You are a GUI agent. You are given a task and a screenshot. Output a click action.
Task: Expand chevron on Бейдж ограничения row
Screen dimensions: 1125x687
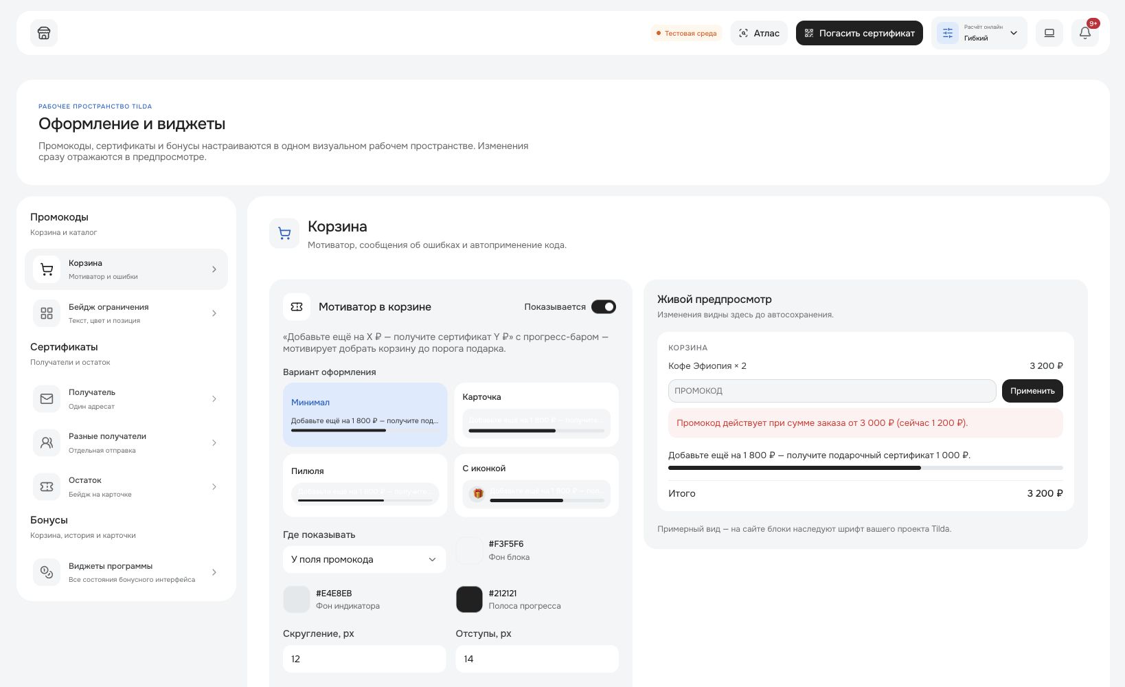click(x=214, y=313)
